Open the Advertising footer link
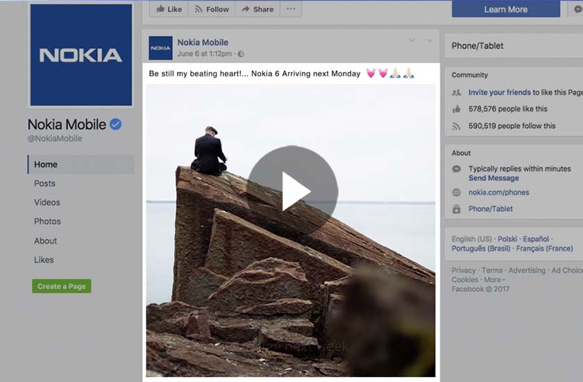Viewport: 583px width, 382px height. pyautogui.click(x=527, y=270)
